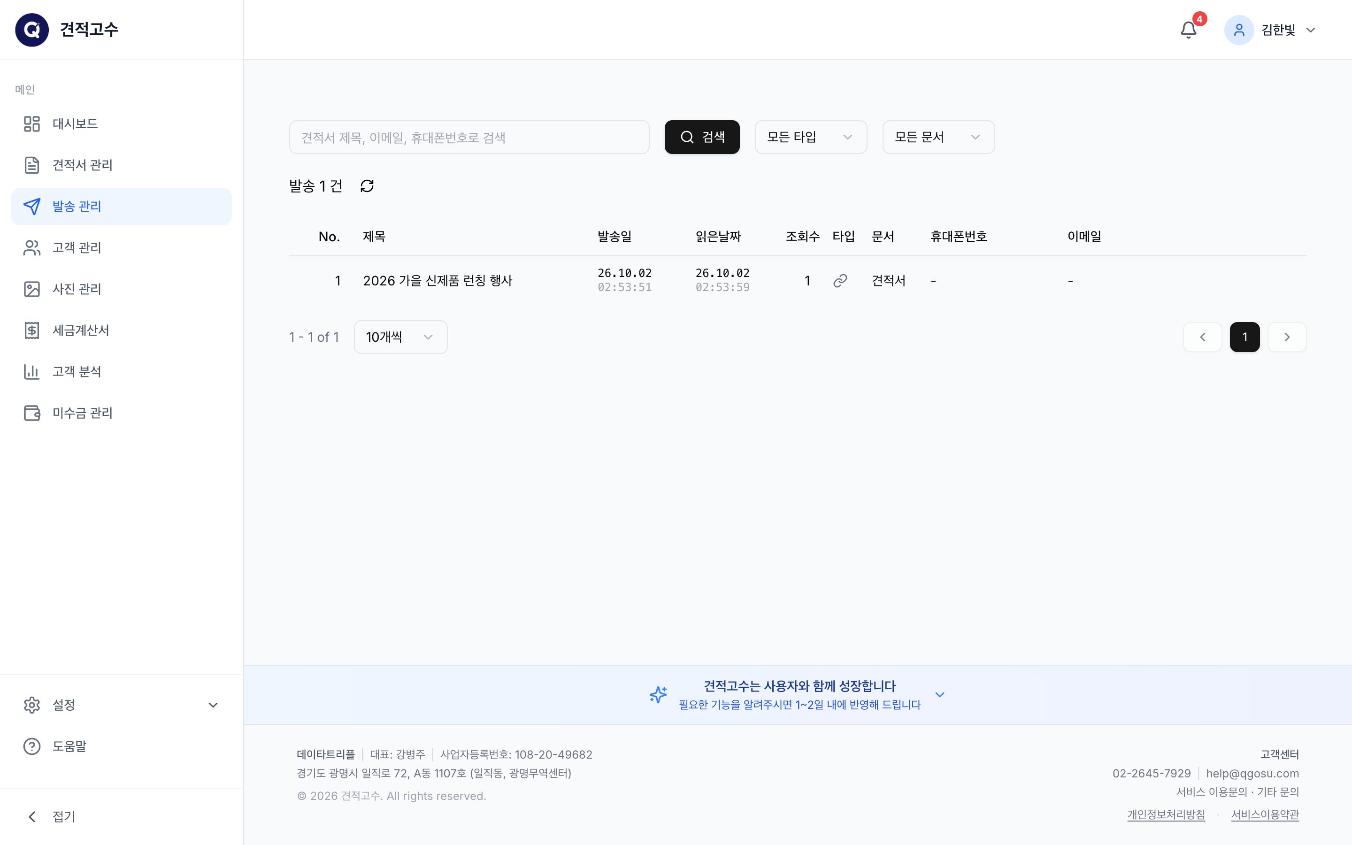Open the 모든 문서 dropdown

click(938, 137)
